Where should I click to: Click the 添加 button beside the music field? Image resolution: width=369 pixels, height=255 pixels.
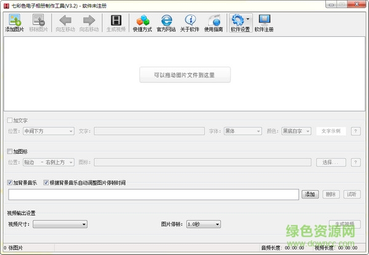[x=310, y=194]
